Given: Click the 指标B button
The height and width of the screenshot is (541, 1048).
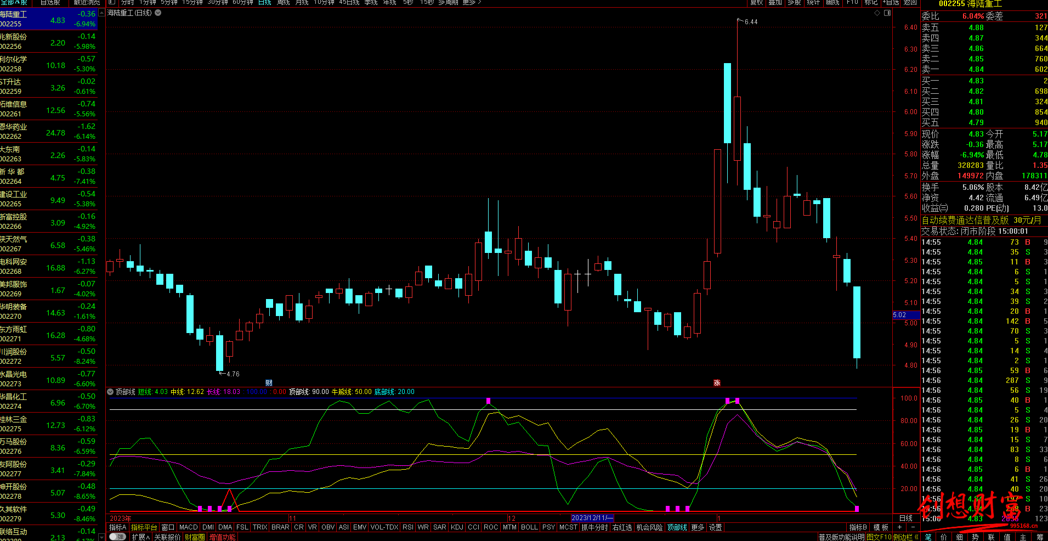Looking at the screenshot, I should [858, 527].
